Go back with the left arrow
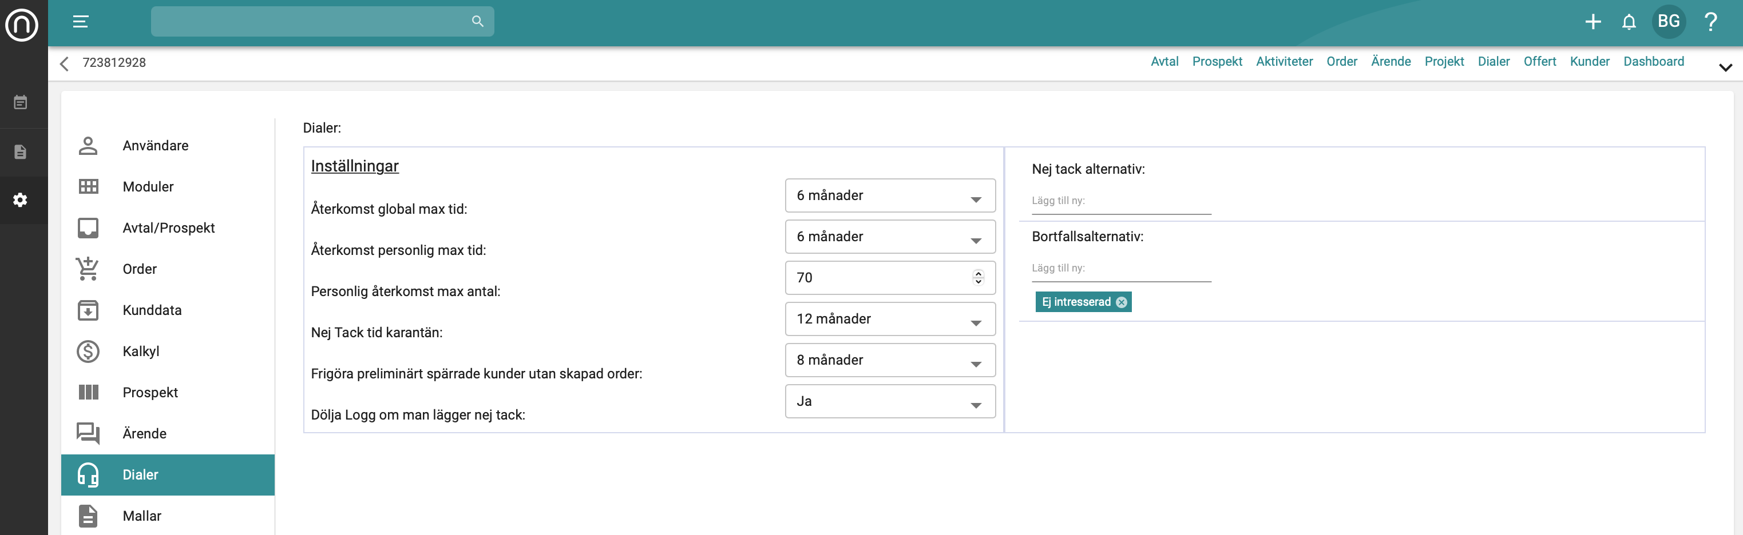 [64, 63]
